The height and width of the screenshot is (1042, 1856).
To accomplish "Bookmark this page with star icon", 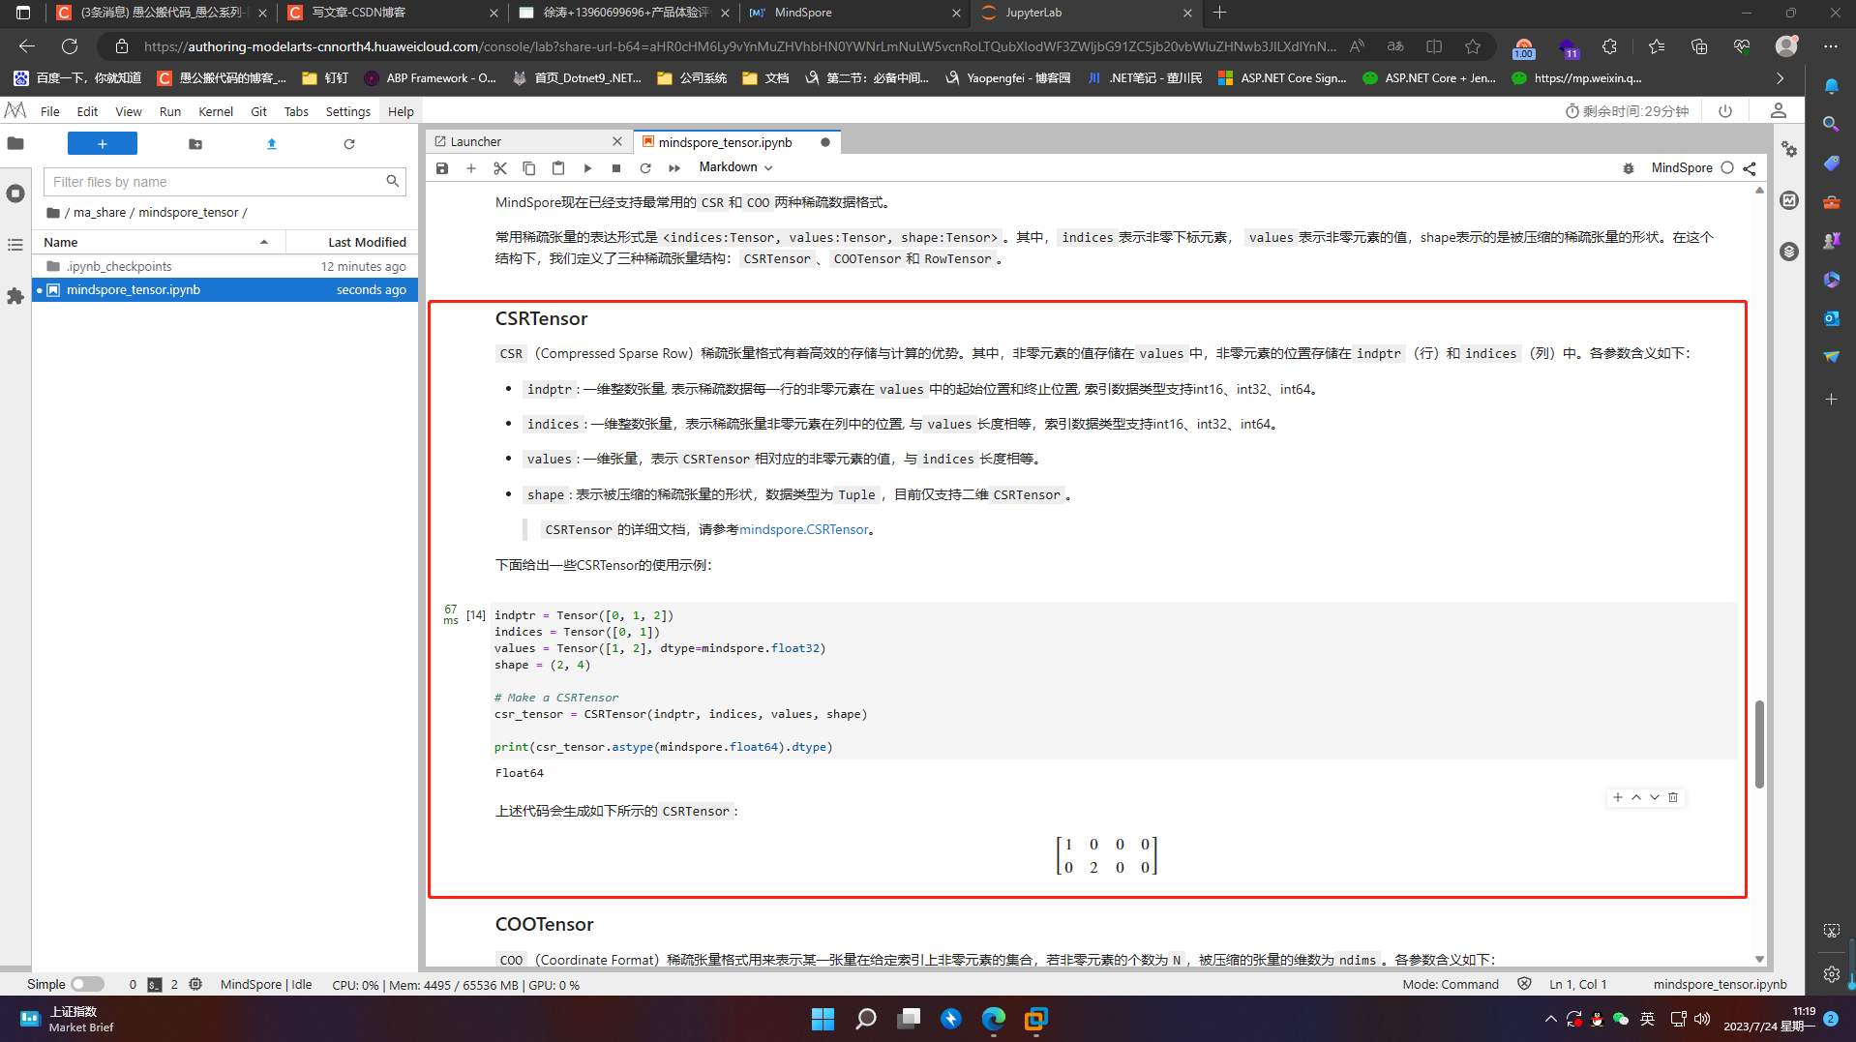I will [x=1473, y=46].
